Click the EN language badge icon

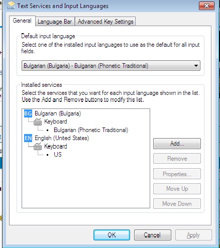click(x=28, y=138)
